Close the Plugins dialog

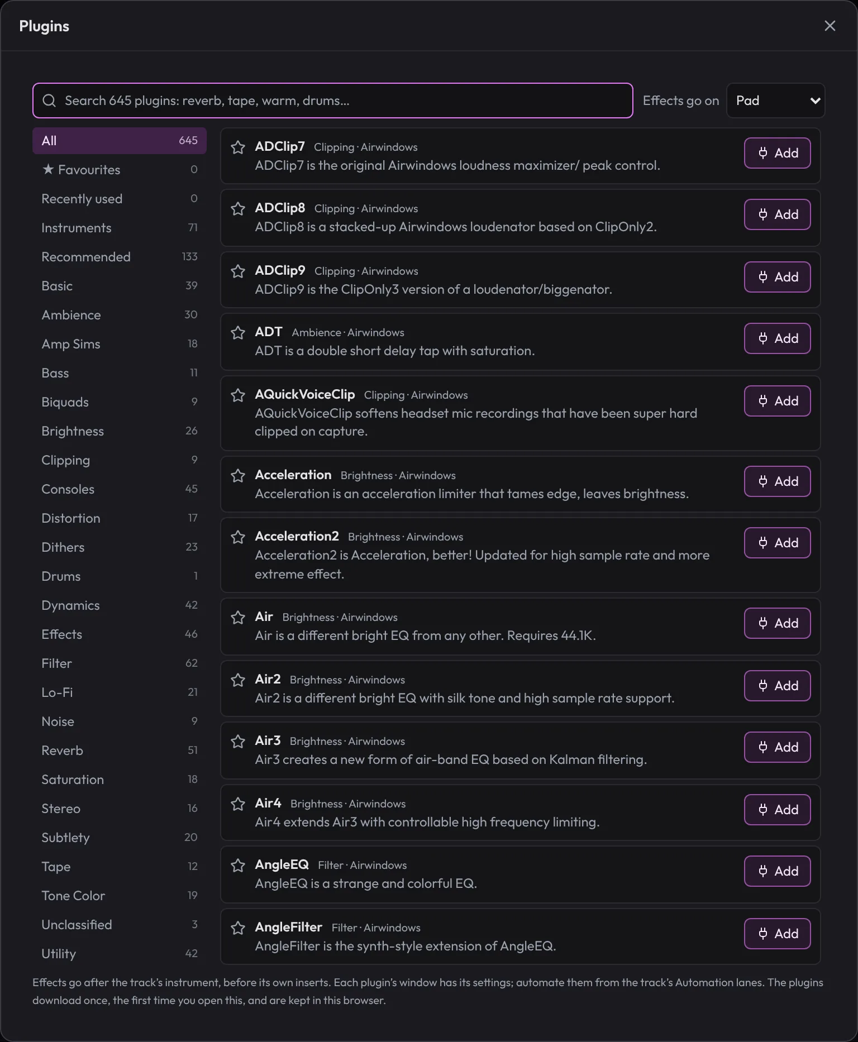point(830,26)
